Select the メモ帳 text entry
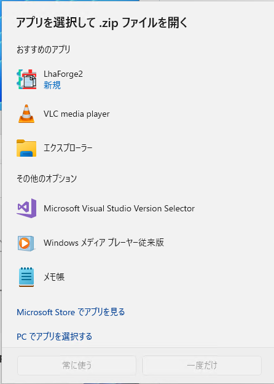This screenshot has height=384, width=274. coord(54,277)
